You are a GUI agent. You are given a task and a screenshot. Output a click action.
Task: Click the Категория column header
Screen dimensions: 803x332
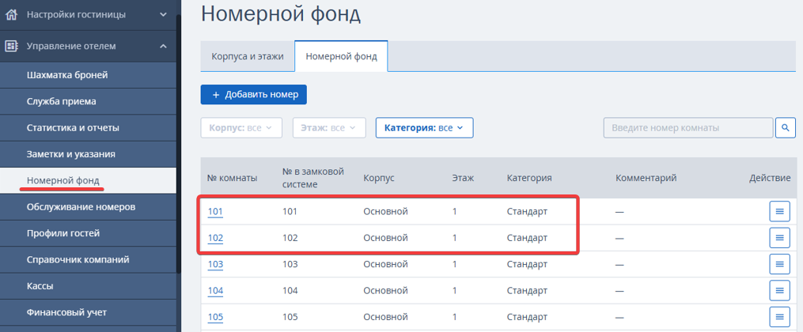coord(529,178)
